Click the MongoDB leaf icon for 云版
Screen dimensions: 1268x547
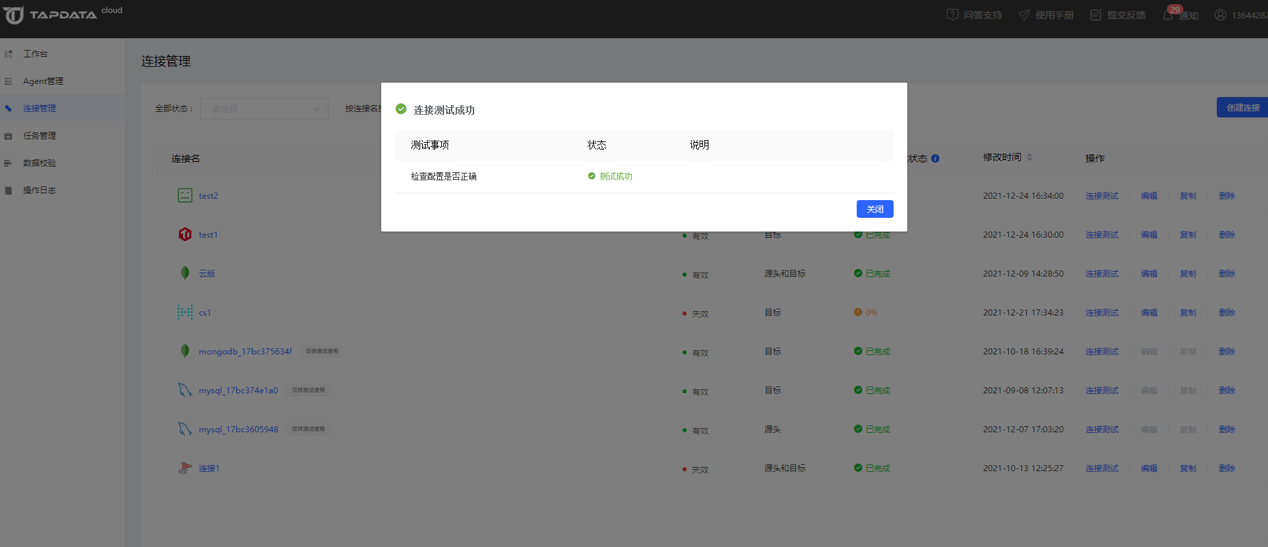pos(184,273)
